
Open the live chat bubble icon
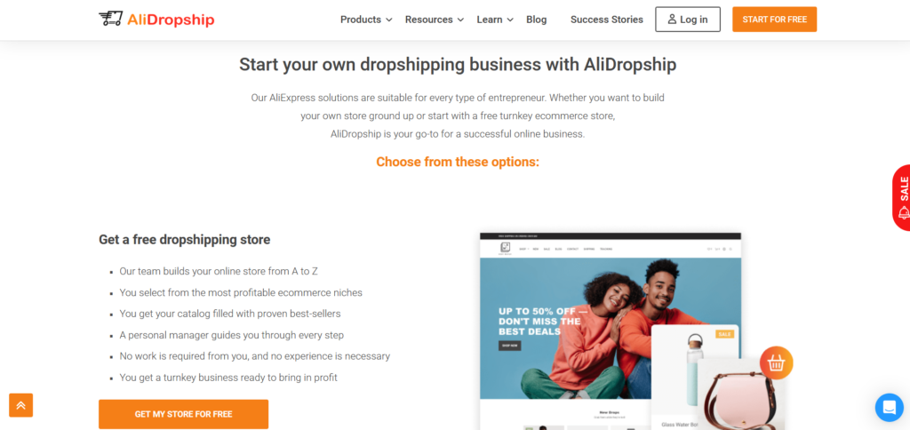889,408
